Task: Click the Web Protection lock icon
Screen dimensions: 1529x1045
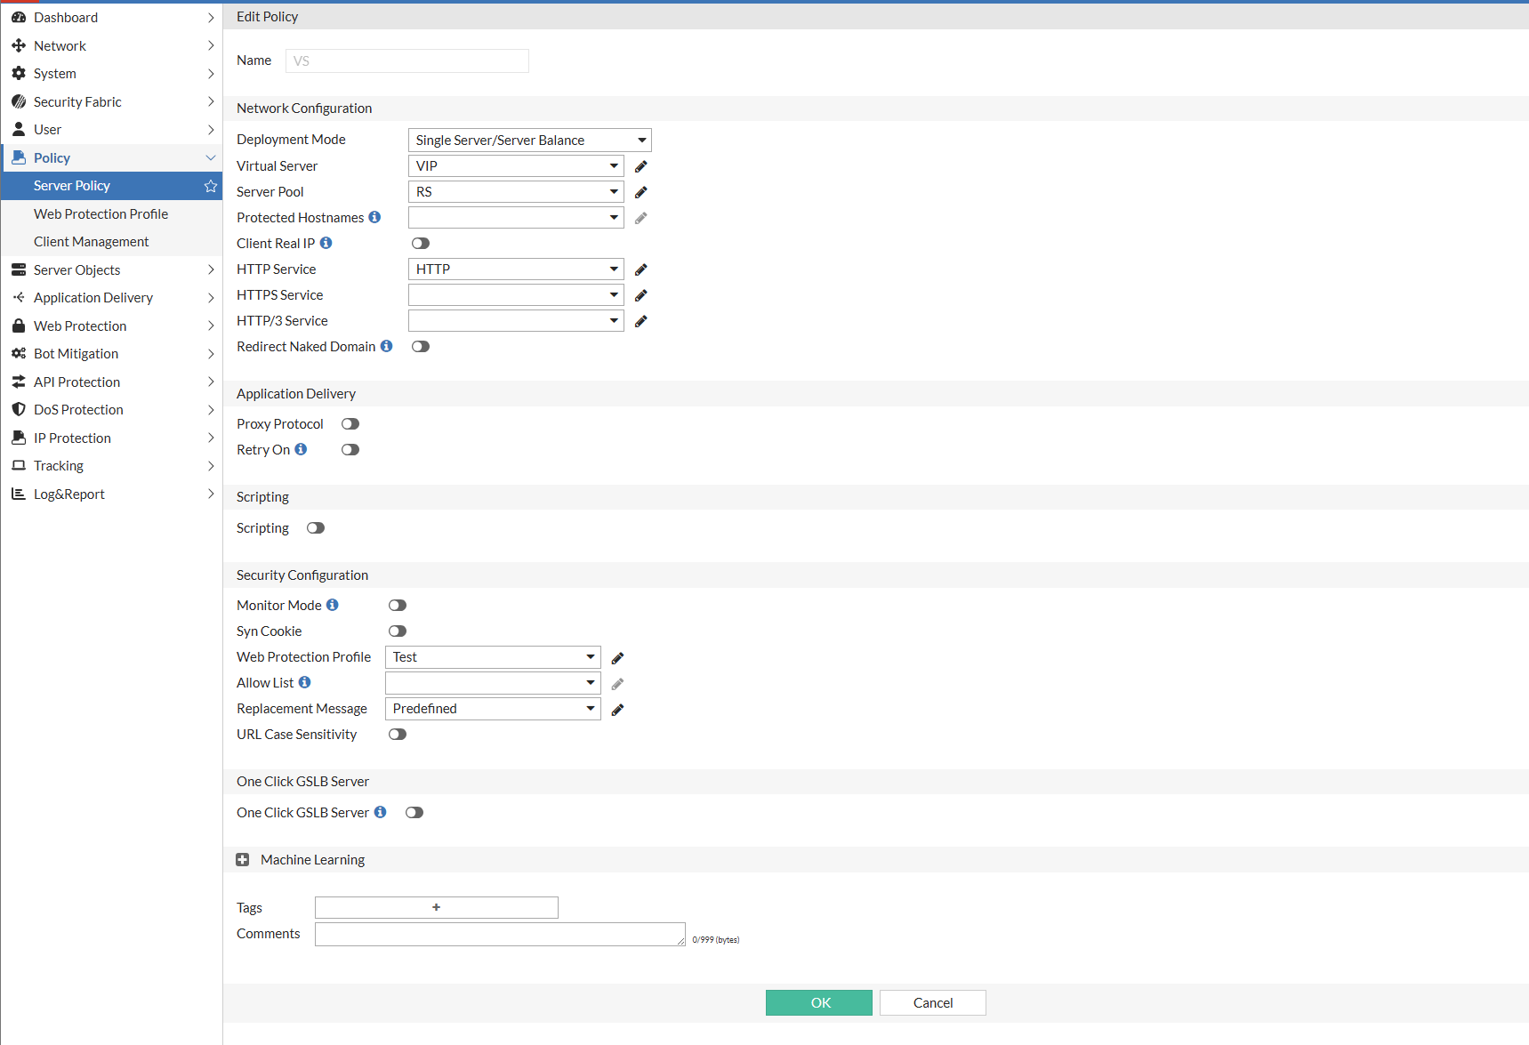Action: [x=19, y=326]
